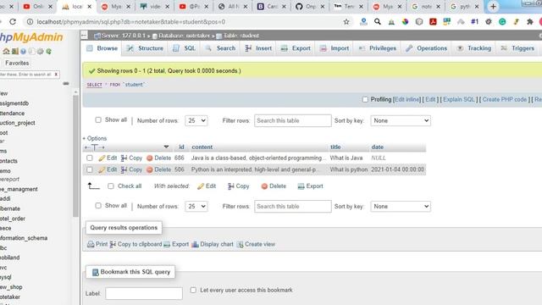Open phpMyAdmin home icon in sidebar
The height and width of the screenshot is (305, 542).
(6, 51)
